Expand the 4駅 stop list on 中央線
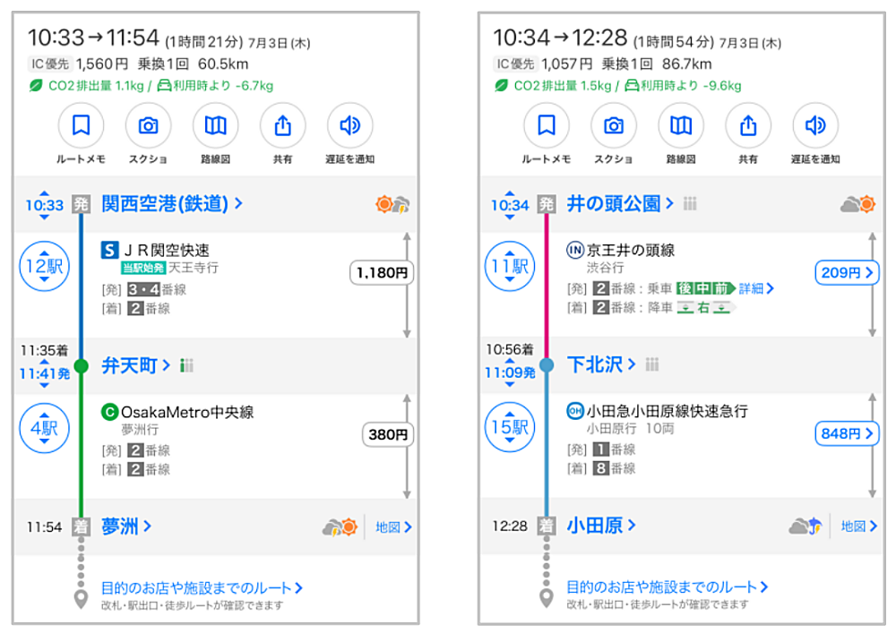Image resolution: width=896 pixels, height=633 pixels. point(45,428)
